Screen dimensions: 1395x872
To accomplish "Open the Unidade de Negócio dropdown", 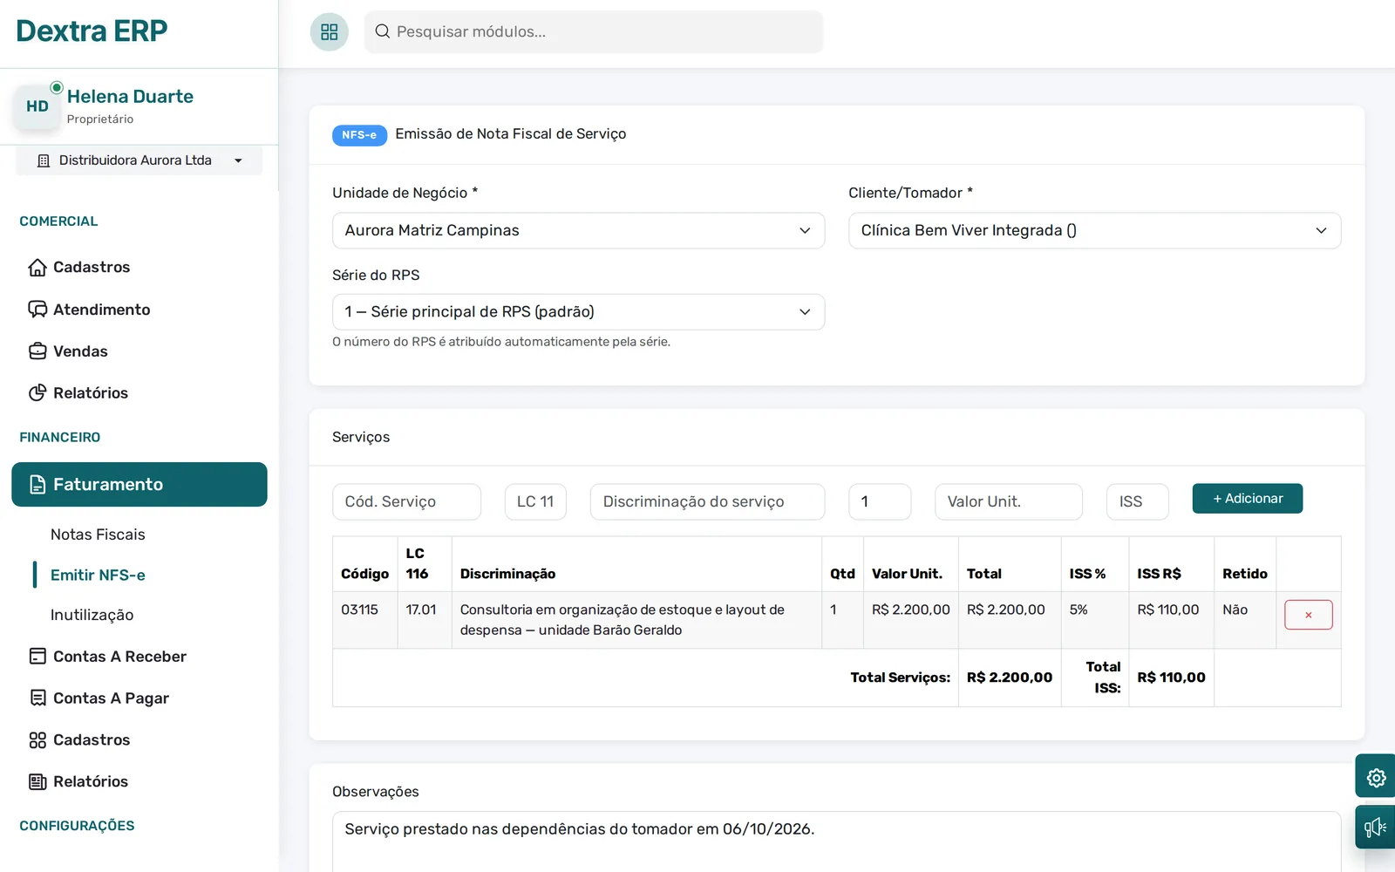I will 578,230.
